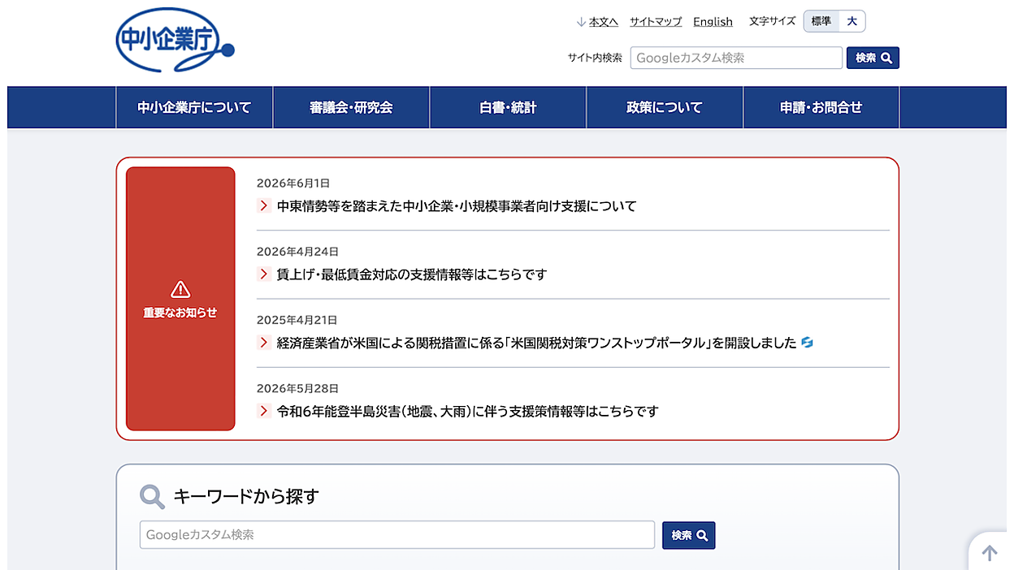Open 白書・統計 menu
This screenshot has height=570, width=1014.
tap(508, 107)
